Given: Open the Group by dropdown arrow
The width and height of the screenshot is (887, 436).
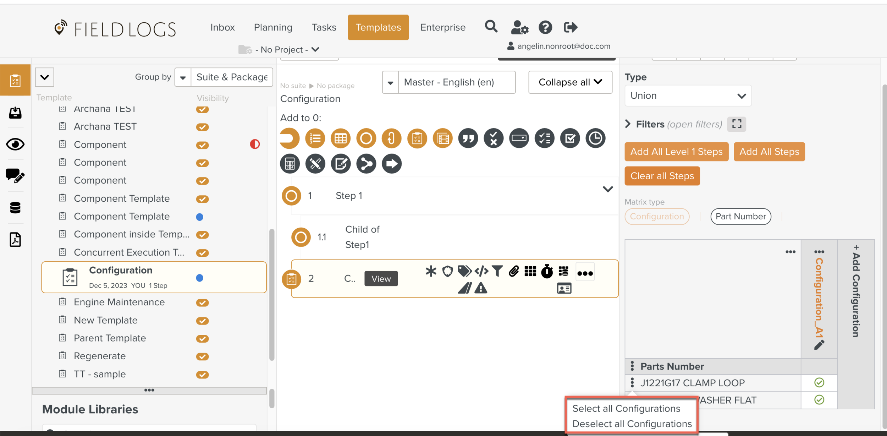Looking at the screenshot, I should (183, 77).
